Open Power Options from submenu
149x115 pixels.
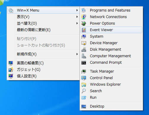(x=111, y=23)
